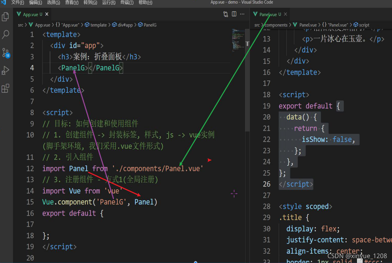Image resolution: width=392 pixels, height=263 pixels.
Task: Click line number 15 in the App.vue gutter
Action: coord(30,202)
